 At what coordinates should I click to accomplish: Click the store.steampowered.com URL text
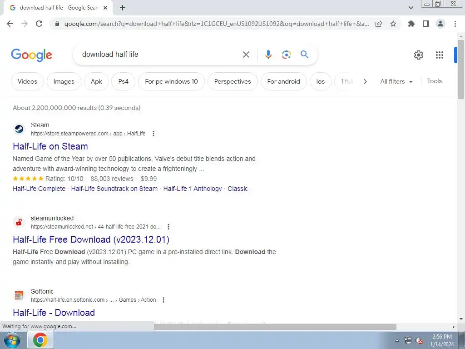[88, 134]
